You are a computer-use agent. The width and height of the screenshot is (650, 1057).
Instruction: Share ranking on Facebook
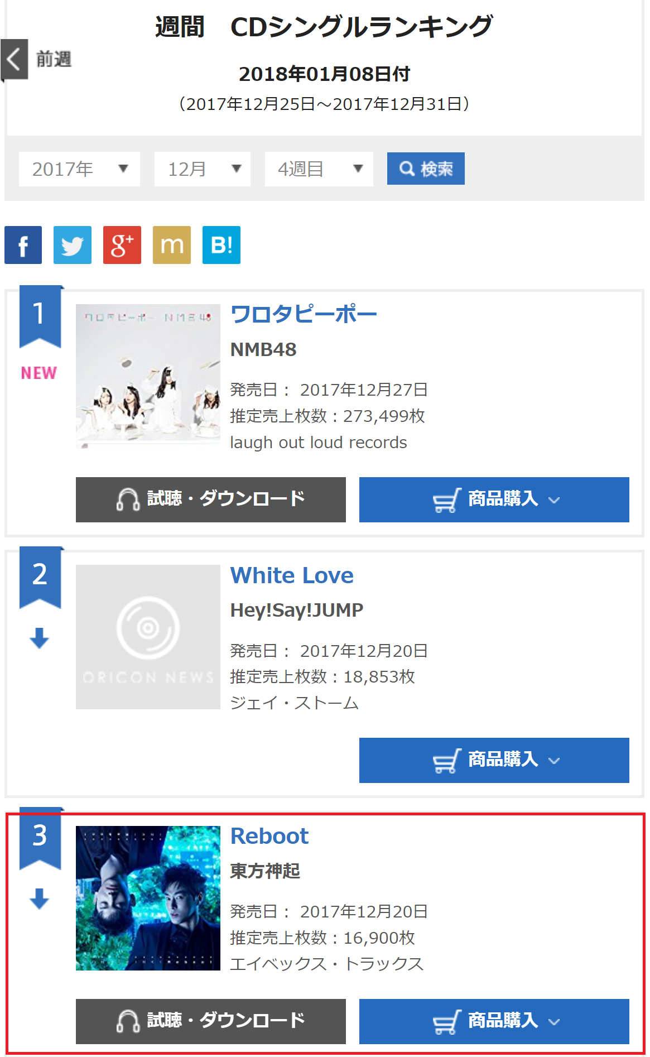(x=23, y=245)
